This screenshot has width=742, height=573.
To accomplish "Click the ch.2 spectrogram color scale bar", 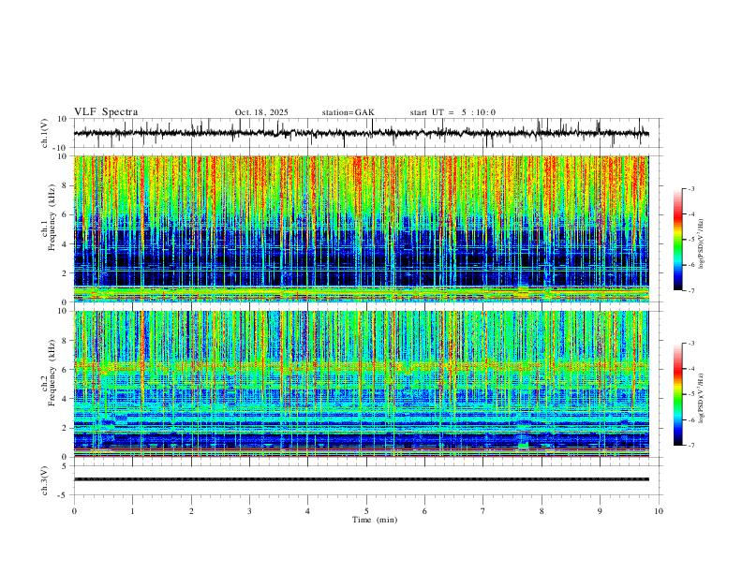I will click(x=677, y=394).
